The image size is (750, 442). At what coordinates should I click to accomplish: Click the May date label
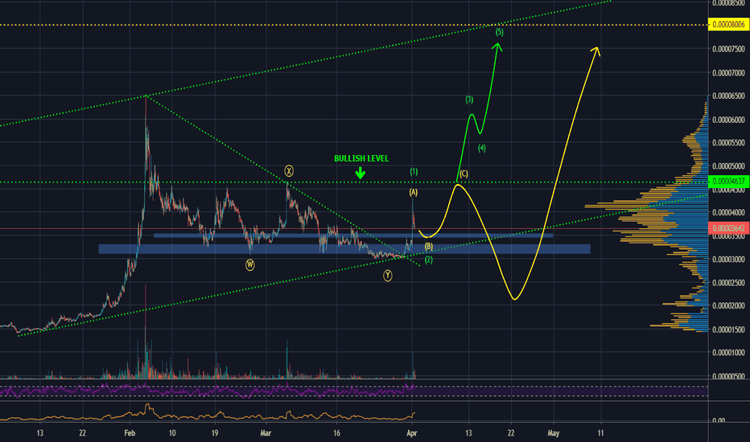tap(554, 433)
